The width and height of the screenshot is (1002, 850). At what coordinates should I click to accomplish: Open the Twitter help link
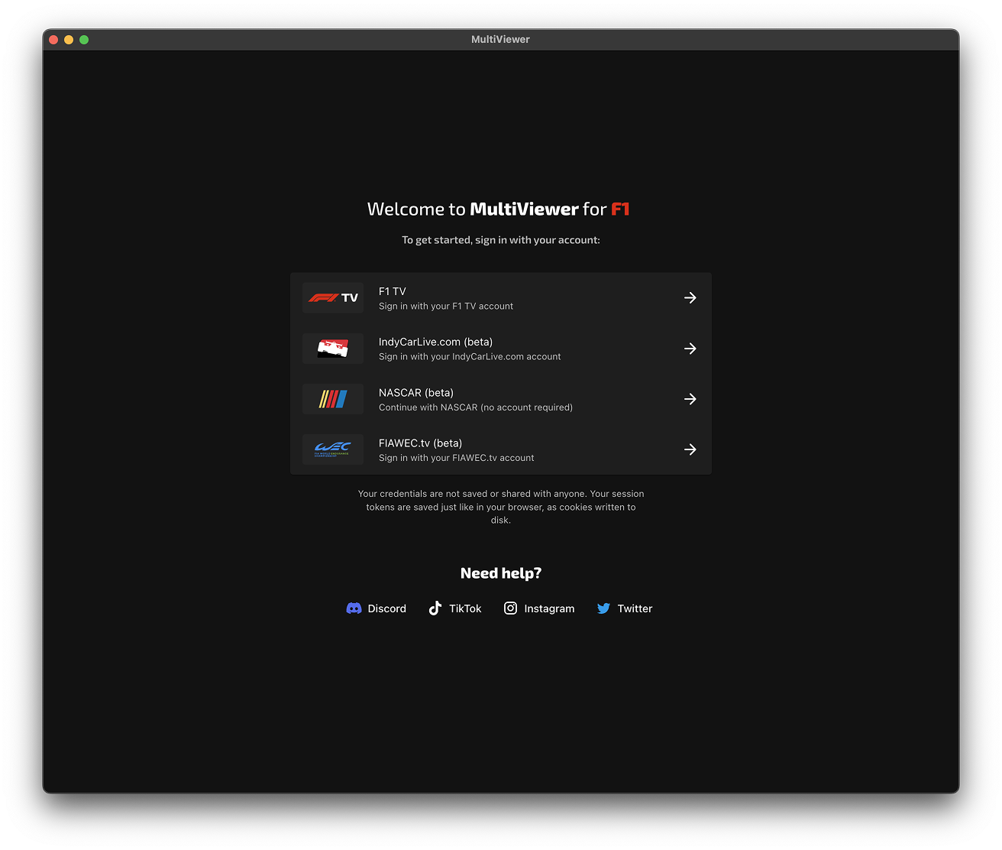click(624, 608)
